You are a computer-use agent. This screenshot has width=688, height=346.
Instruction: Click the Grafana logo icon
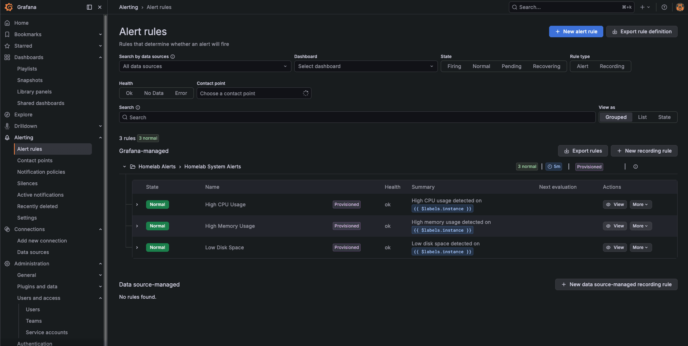(x=9, y=7)
